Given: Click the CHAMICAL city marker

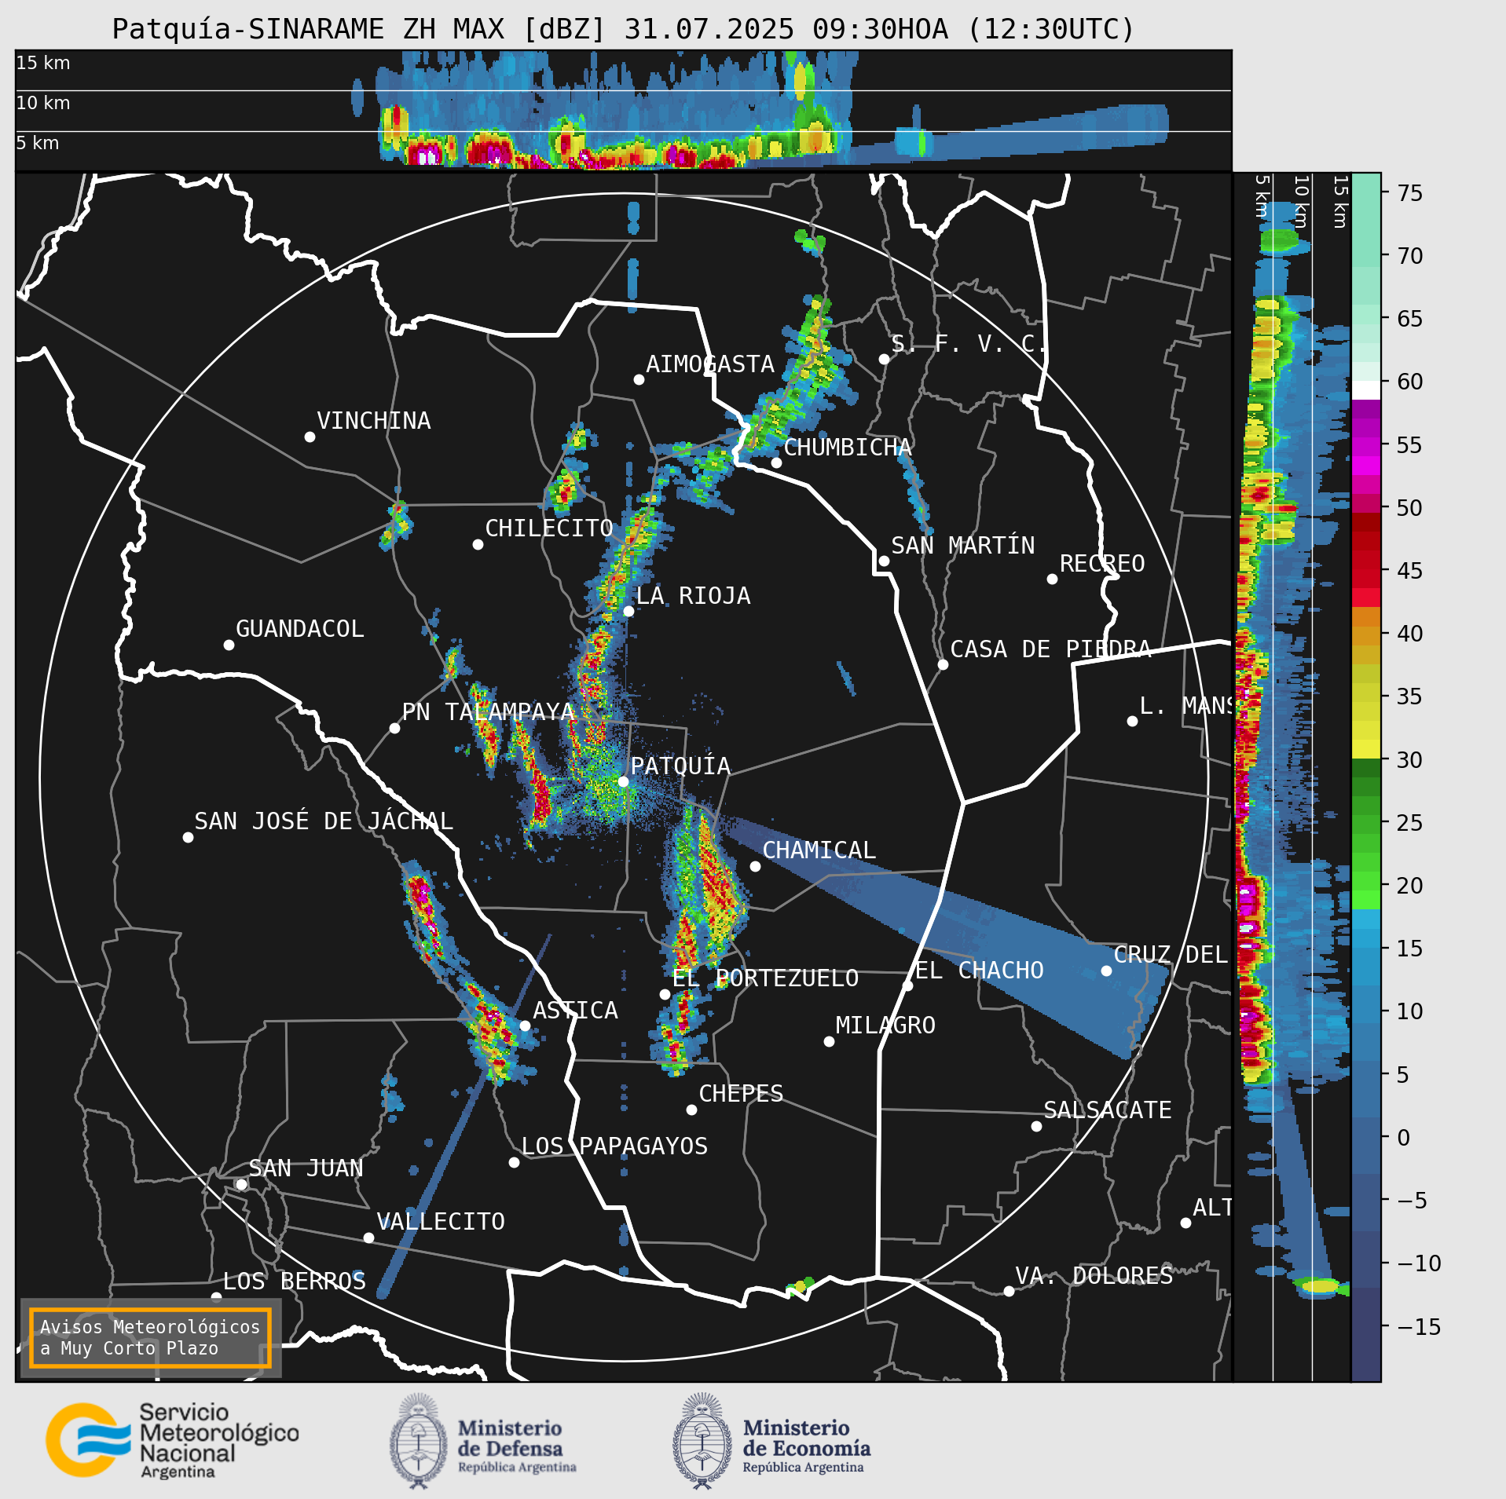Looking at the screenshot, I should 755,866.
